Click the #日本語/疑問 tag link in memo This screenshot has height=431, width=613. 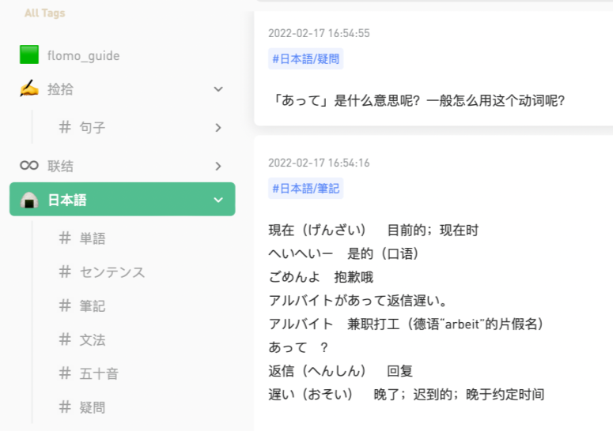(306, 59)
